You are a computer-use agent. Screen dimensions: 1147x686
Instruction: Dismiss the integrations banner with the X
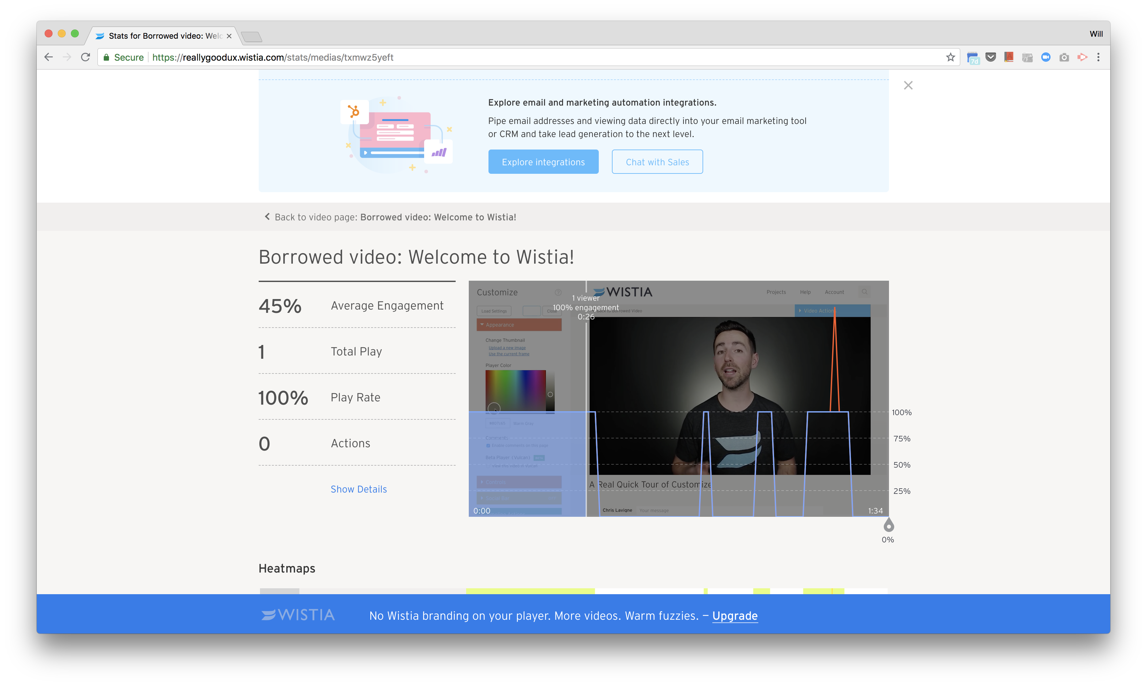click(x=908, y=86)
